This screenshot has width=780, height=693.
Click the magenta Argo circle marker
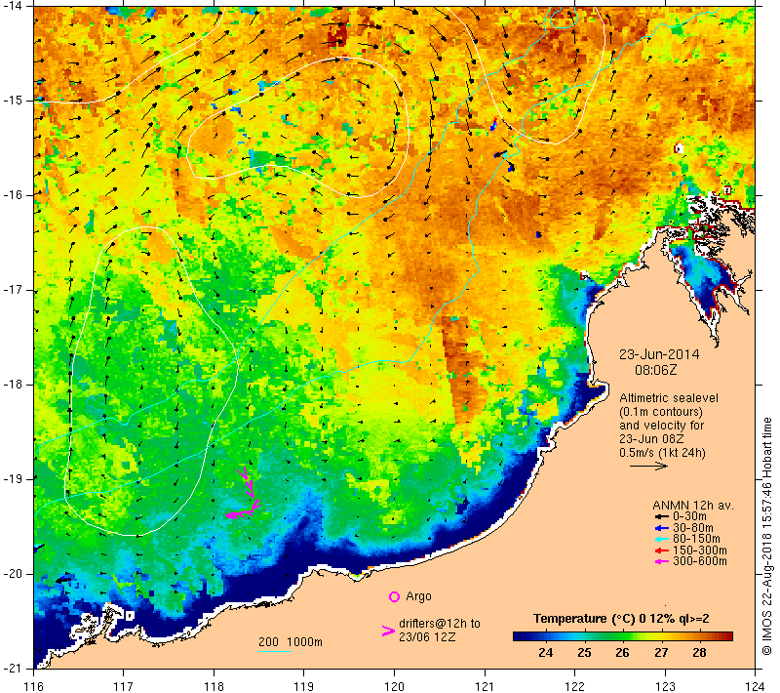click(394, 596)
